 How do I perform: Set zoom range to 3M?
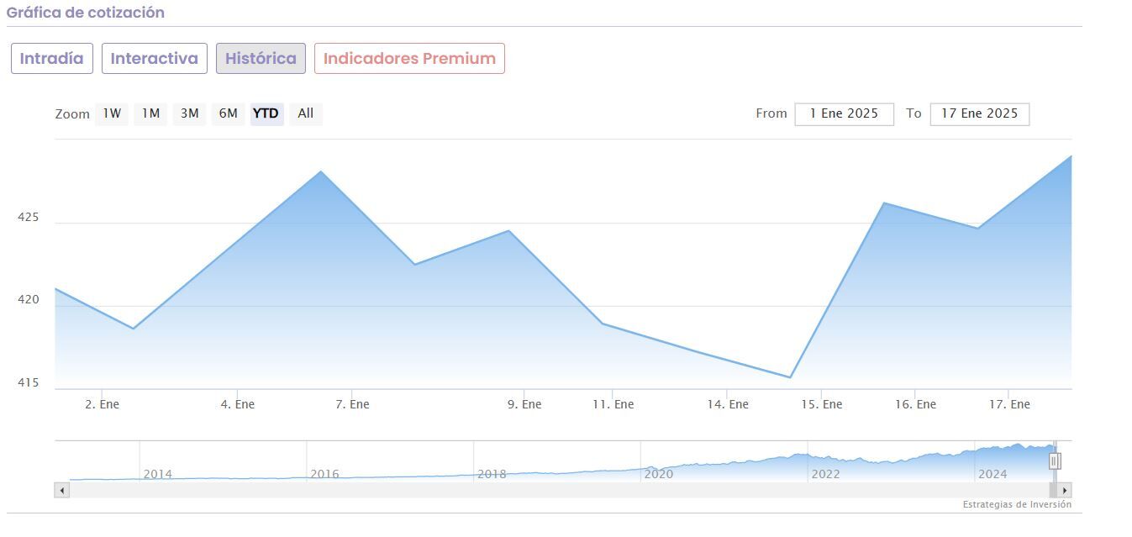tap(189, 113)
